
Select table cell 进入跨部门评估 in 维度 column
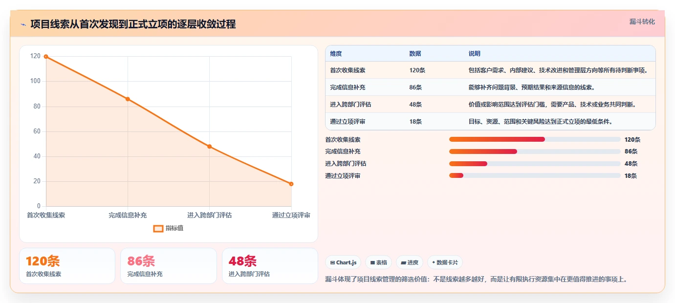(350, 105)
